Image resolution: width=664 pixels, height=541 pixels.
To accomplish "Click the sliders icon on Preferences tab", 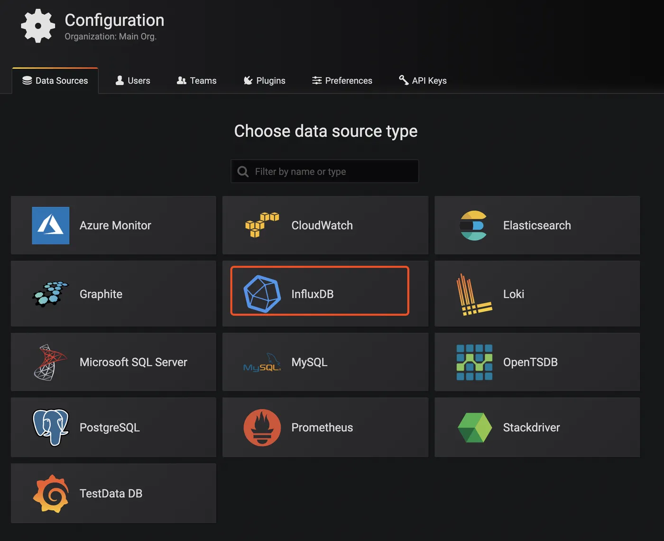I will 317,81.
